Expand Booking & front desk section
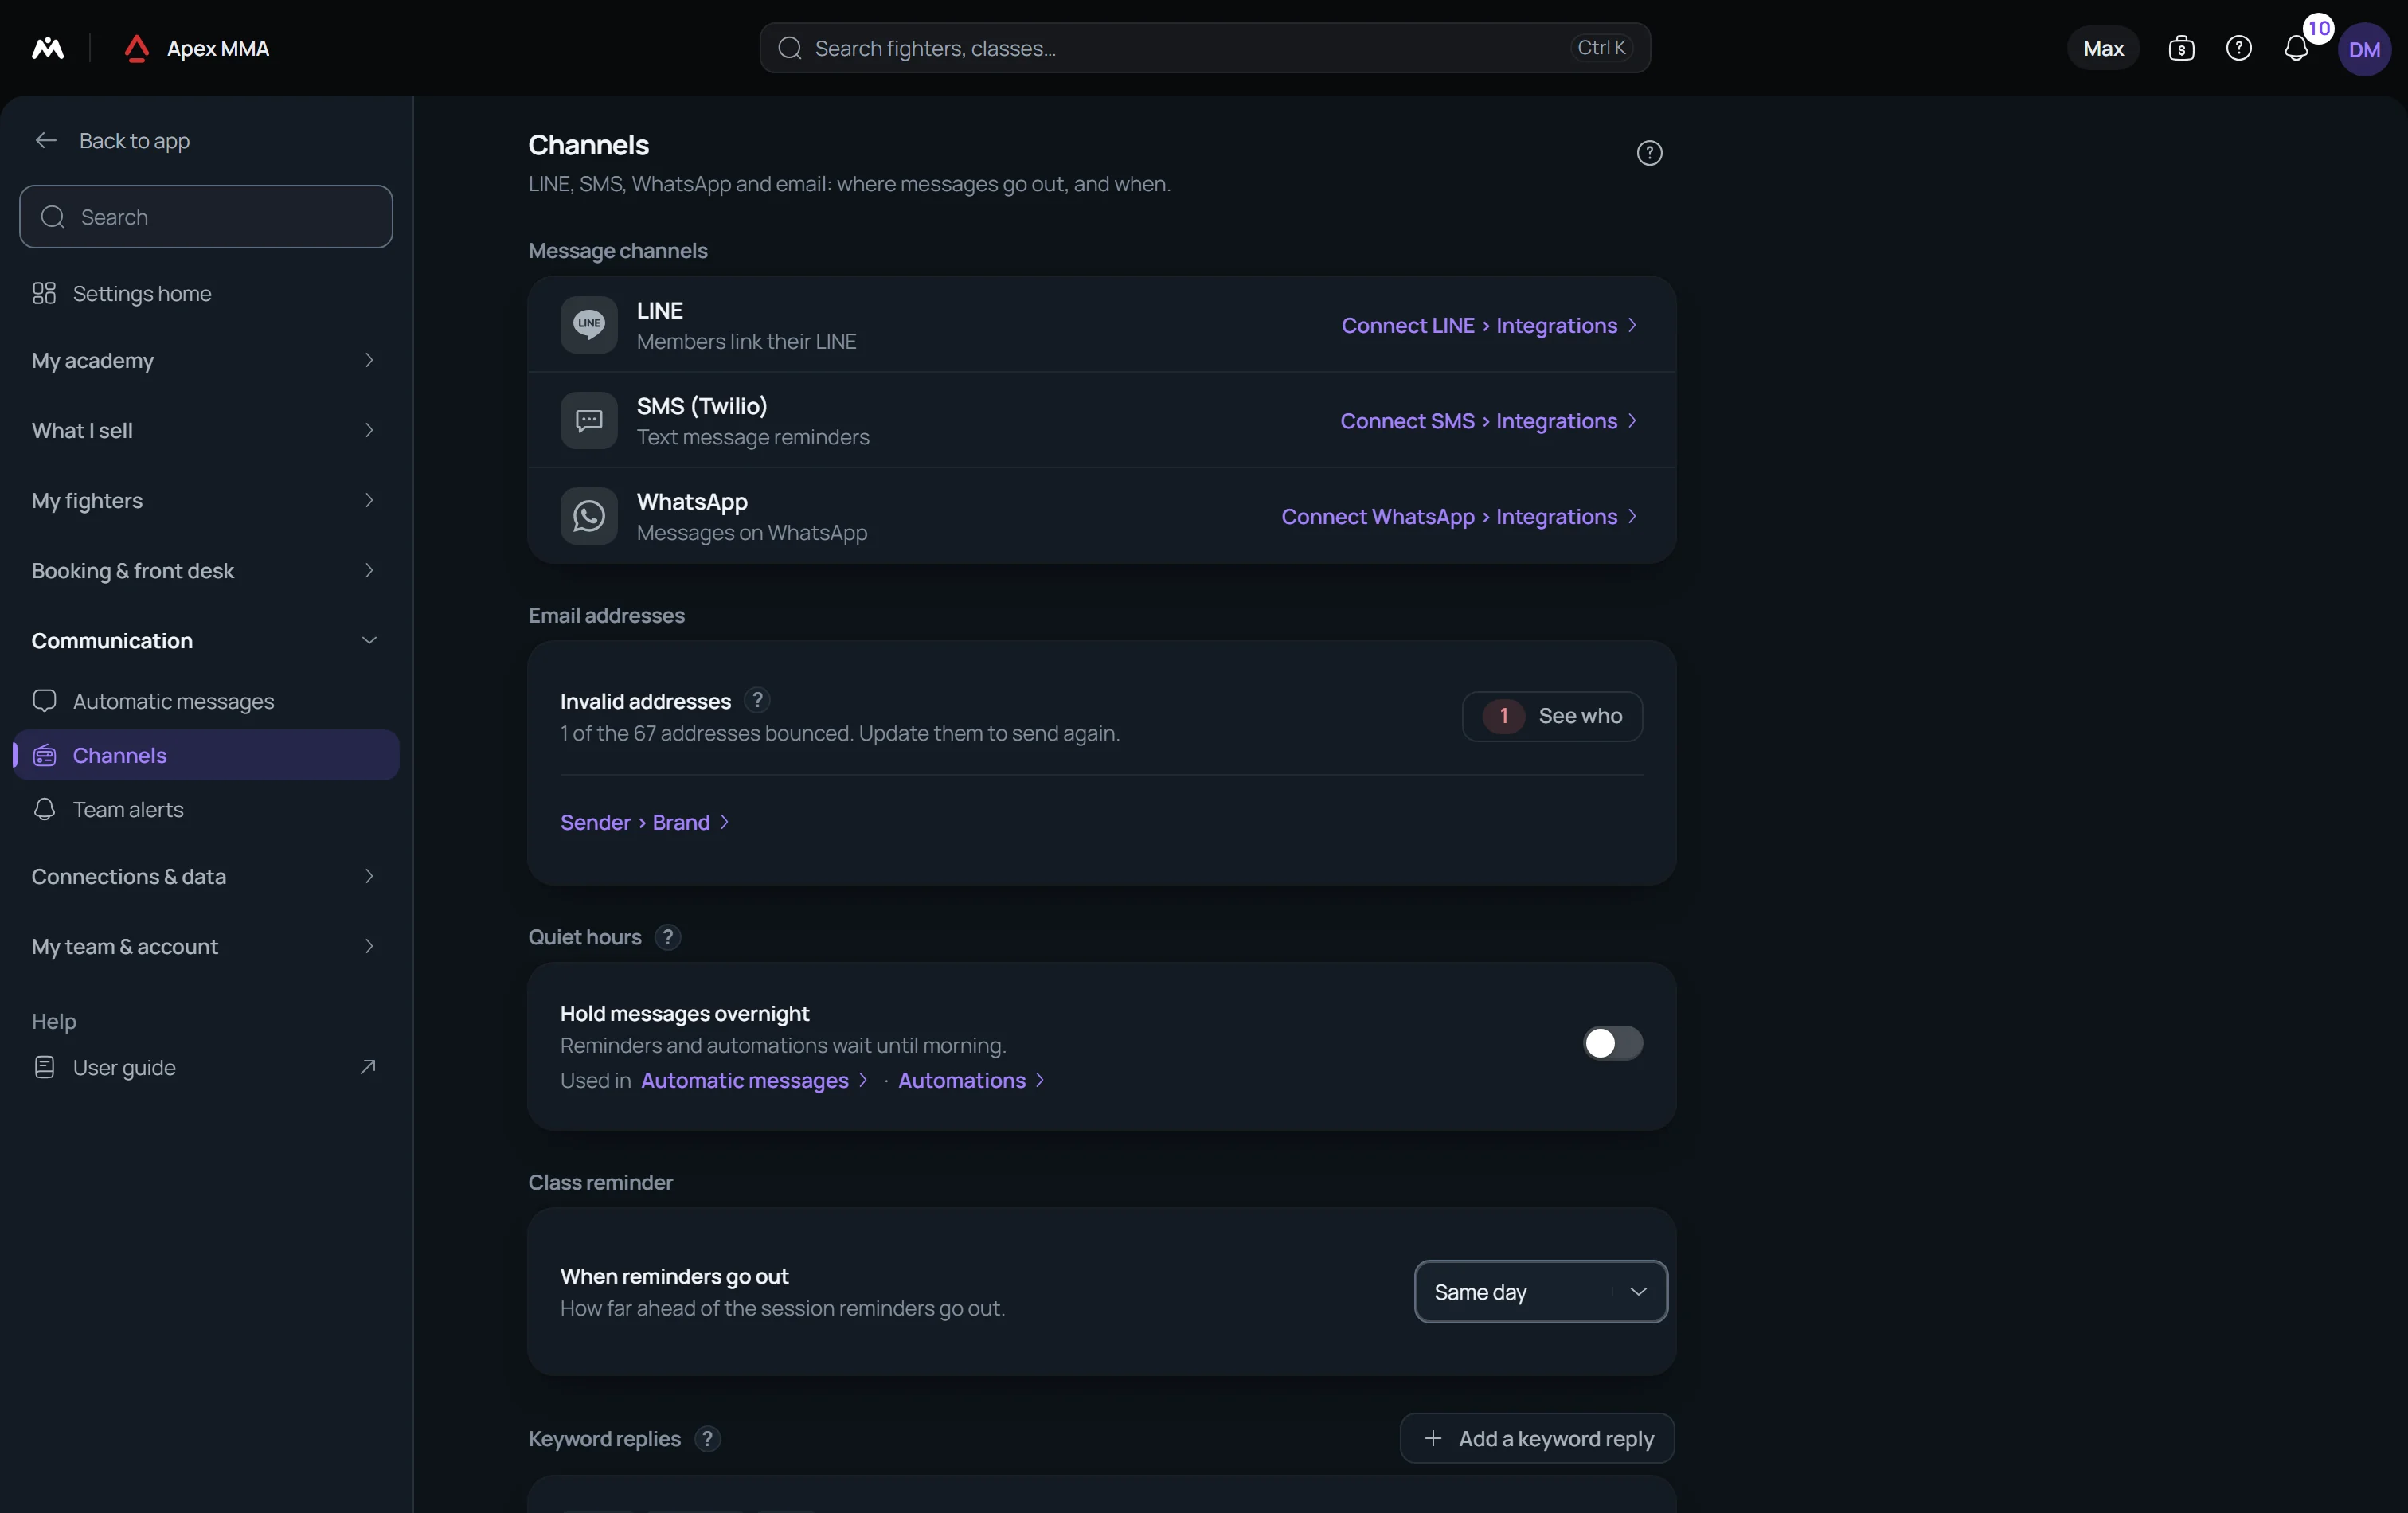This screenshot has height=1513, width=2408. point(205,570)
